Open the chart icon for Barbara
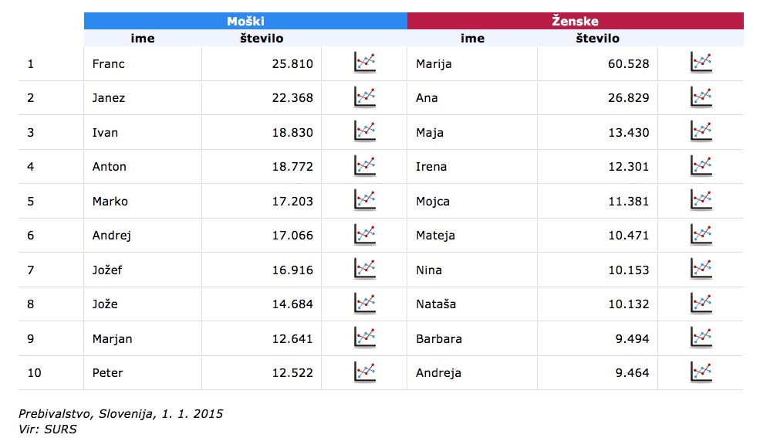This screenshot has width=770, height=438. tap(701, 338)
